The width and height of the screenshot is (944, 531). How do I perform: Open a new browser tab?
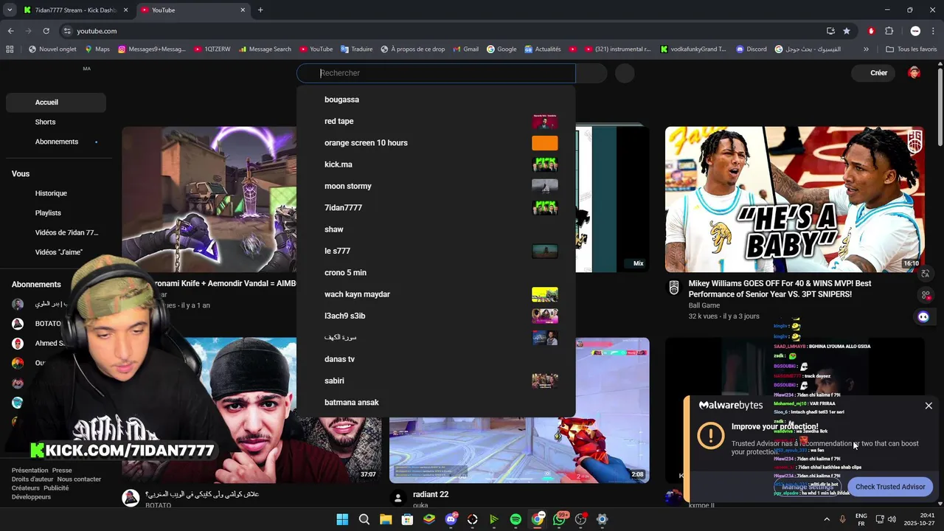click(260, 10)
